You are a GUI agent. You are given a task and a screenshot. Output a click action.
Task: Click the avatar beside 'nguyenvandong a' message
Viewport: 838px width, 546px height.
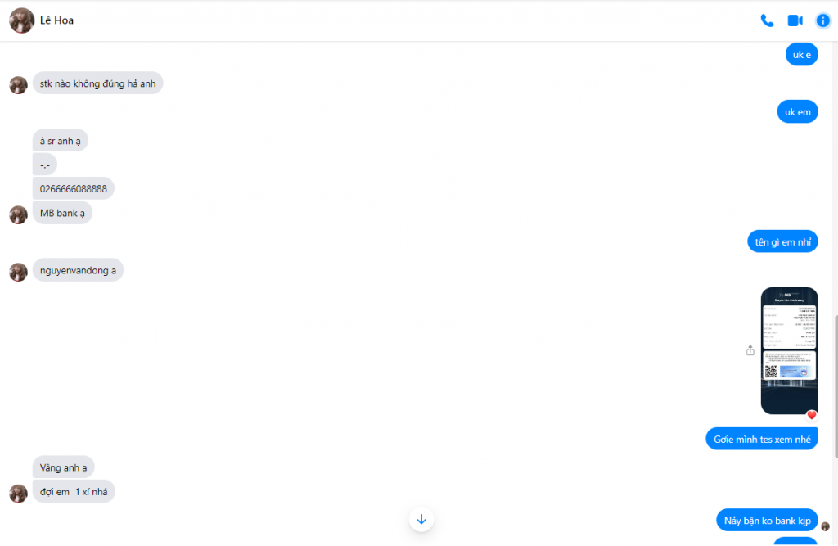click(x=18, y=272)
